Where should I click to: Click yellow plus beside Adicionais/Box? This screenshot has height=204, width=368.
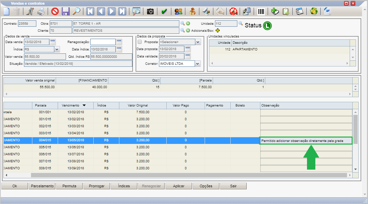coord(218,31)
